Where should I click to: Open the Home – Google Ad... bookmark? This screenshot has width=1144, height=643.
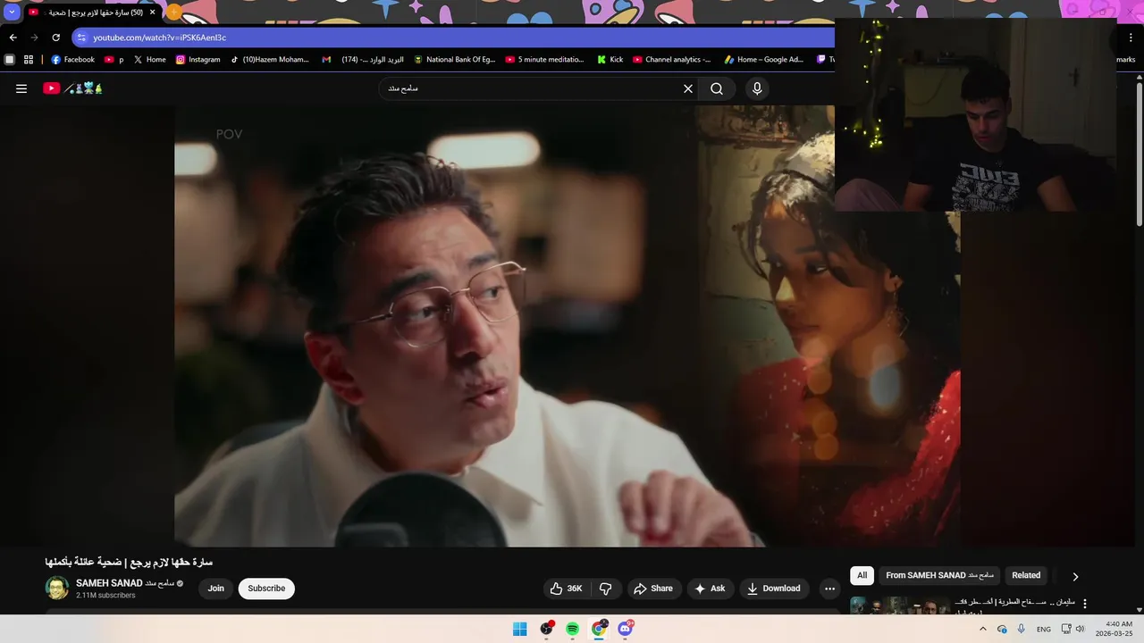pos(763,60)
